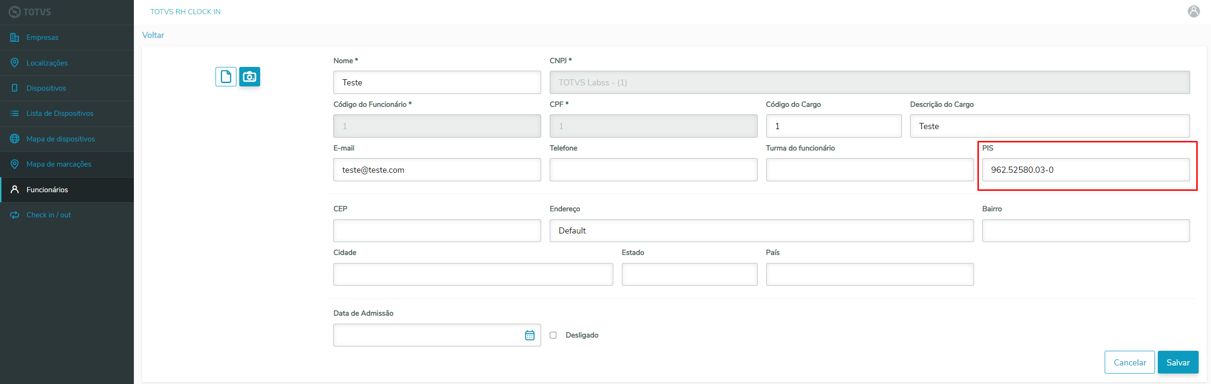The width and height of the screenshot is (1211, 384).
Task: Click the E-mail input field
Action: (x=437, y=170)
